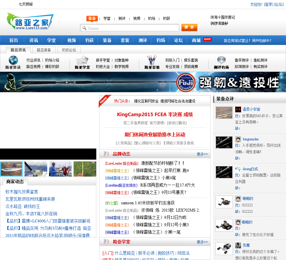Click avatar of user 温柔小宇宙
Viewport: 286px width, 260px height.
click(238, 109)
